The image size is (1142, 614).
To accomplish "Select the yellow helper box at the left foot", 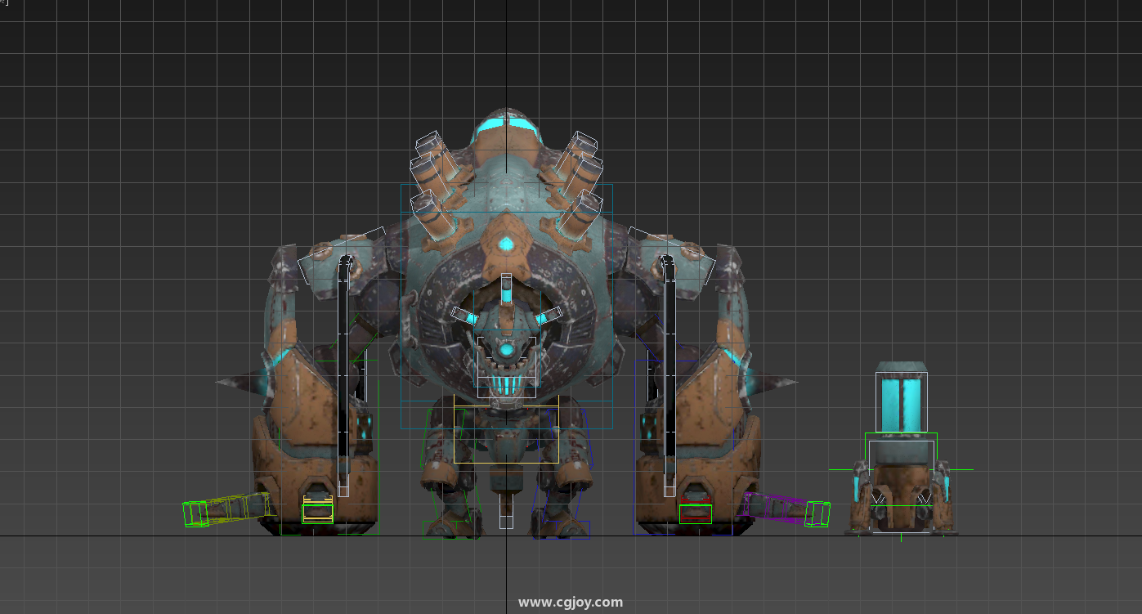I will coord(317,509).
